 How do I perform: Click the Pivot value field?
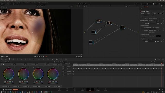[48, 64]
